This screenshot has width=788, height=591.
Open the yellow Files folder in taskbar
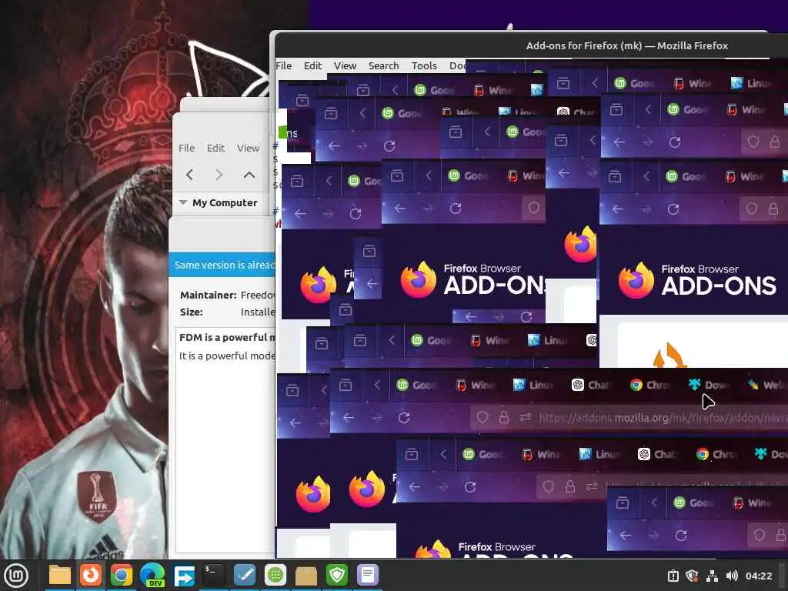pyautogui.click(x=60, y=576)
